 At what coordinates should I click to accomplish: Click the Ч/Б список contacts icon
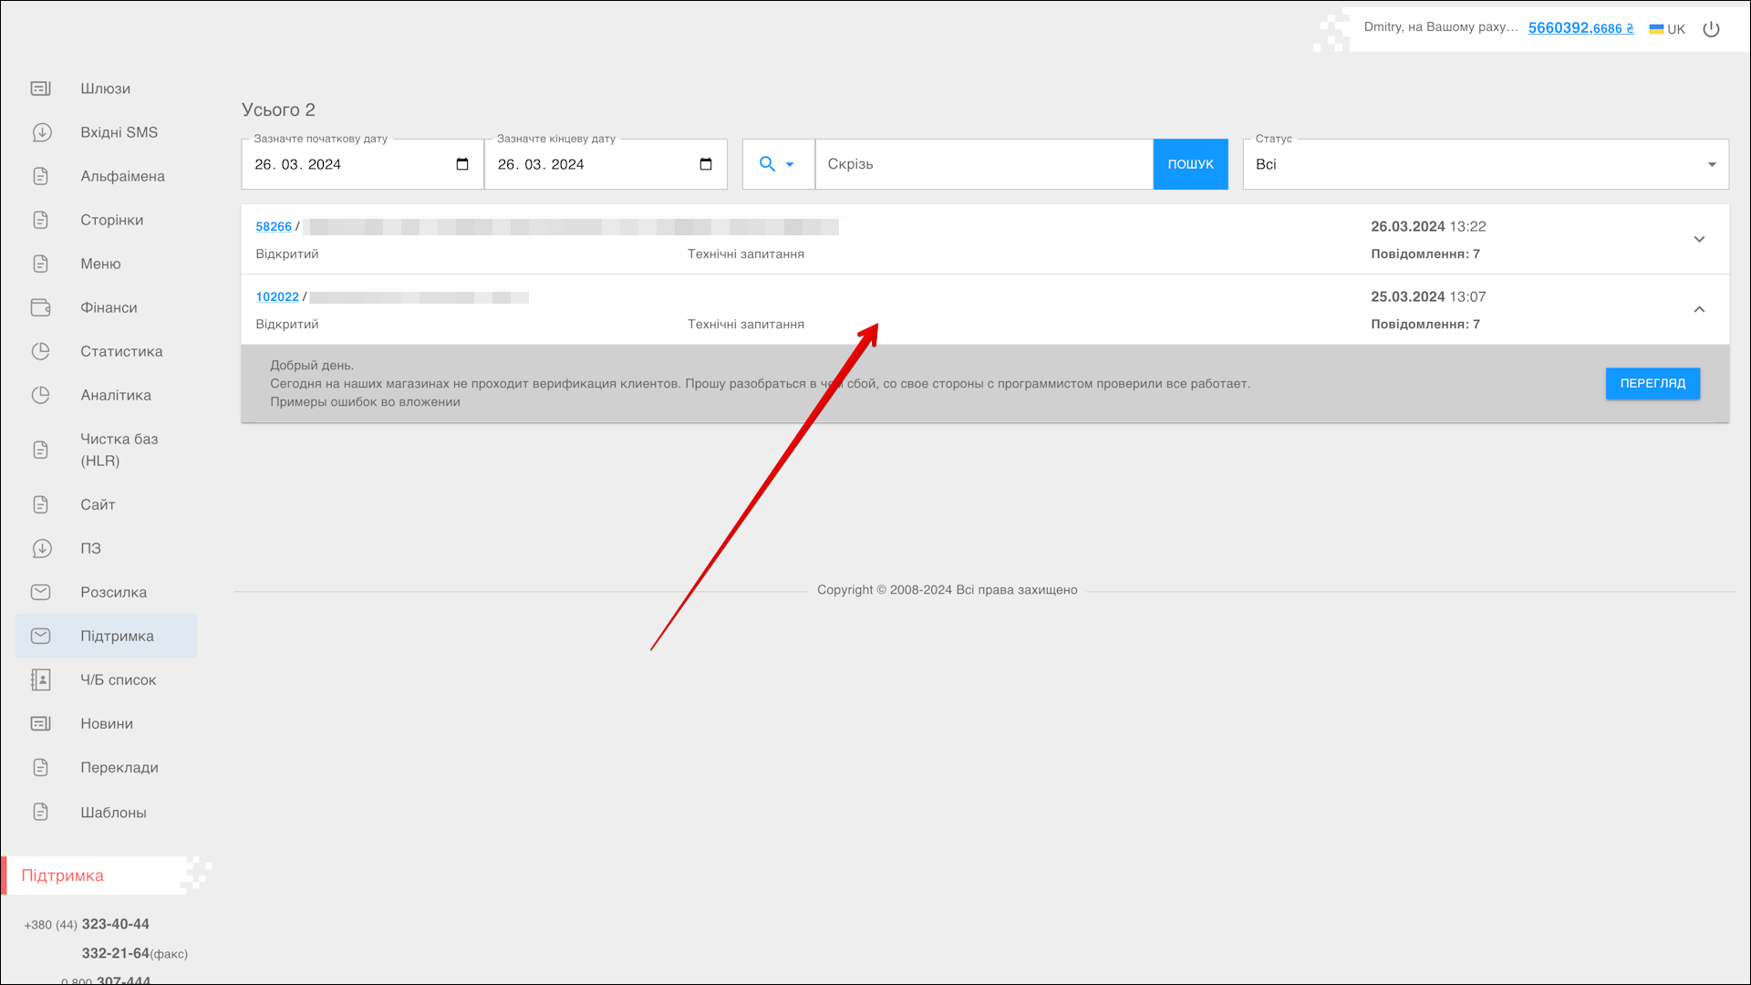pyautogui.click(x=41, y=679)
